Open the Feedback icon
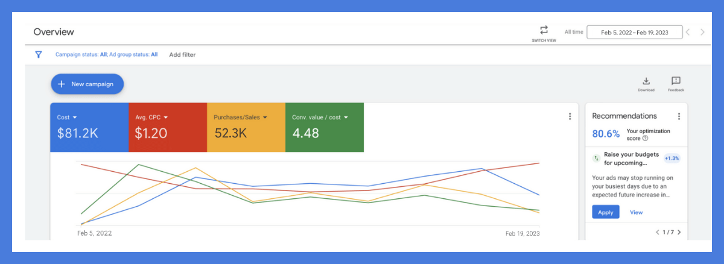Viewport: 724px width, 264px height. (x=676, y=81)
